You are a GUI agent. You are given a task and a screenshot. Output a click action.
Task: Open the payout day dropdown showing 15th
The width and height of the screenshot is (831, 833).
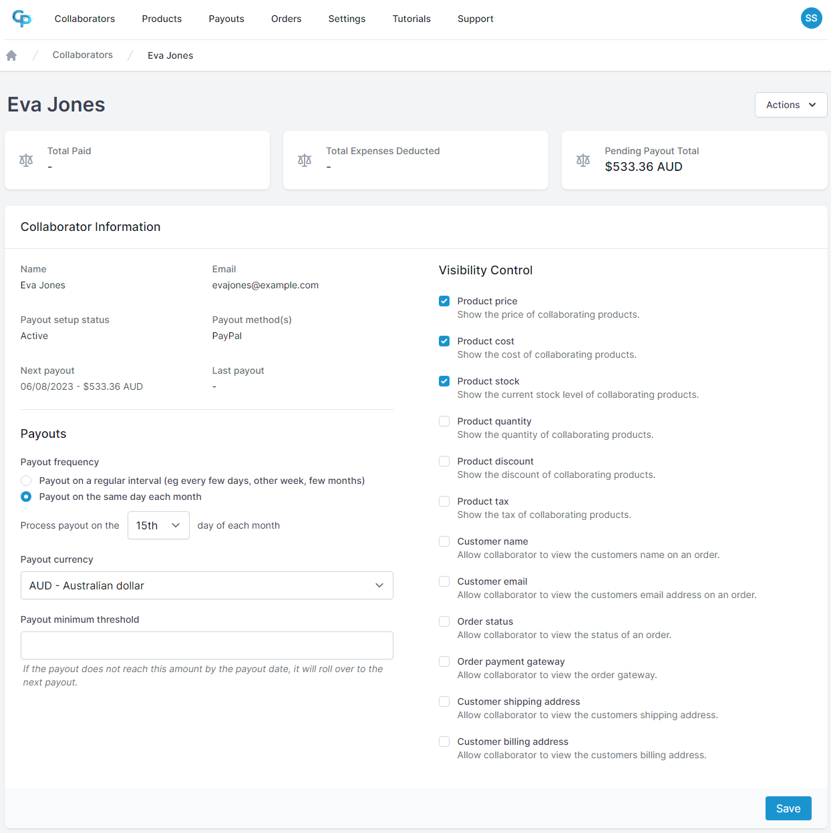[158, 525]
